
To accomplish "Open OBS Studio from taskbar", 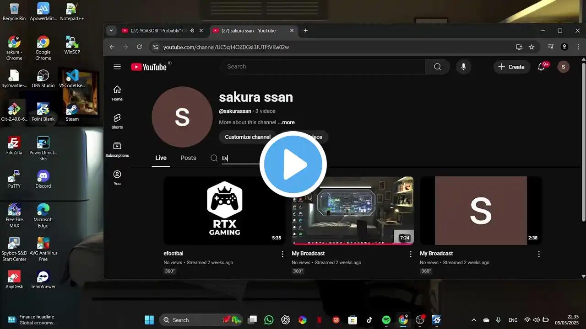I will point(420,320).
